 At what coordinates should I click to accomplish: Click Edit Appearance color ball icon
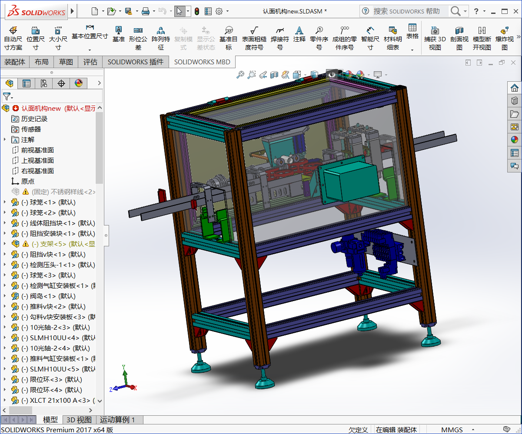[x=349, y=75]
